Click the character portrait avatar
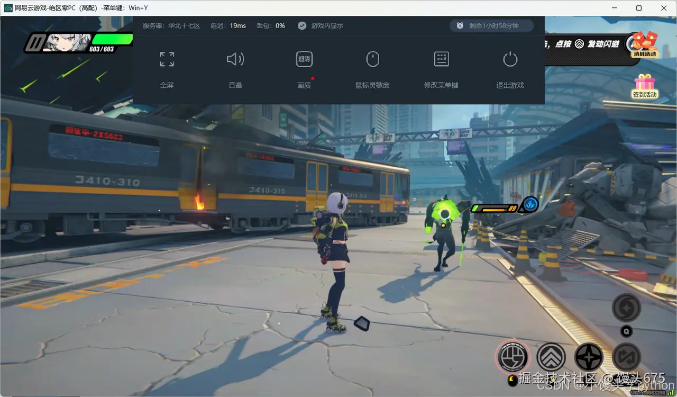The height and width of the screenshot is (397, 677). click(x=68, y=43)
